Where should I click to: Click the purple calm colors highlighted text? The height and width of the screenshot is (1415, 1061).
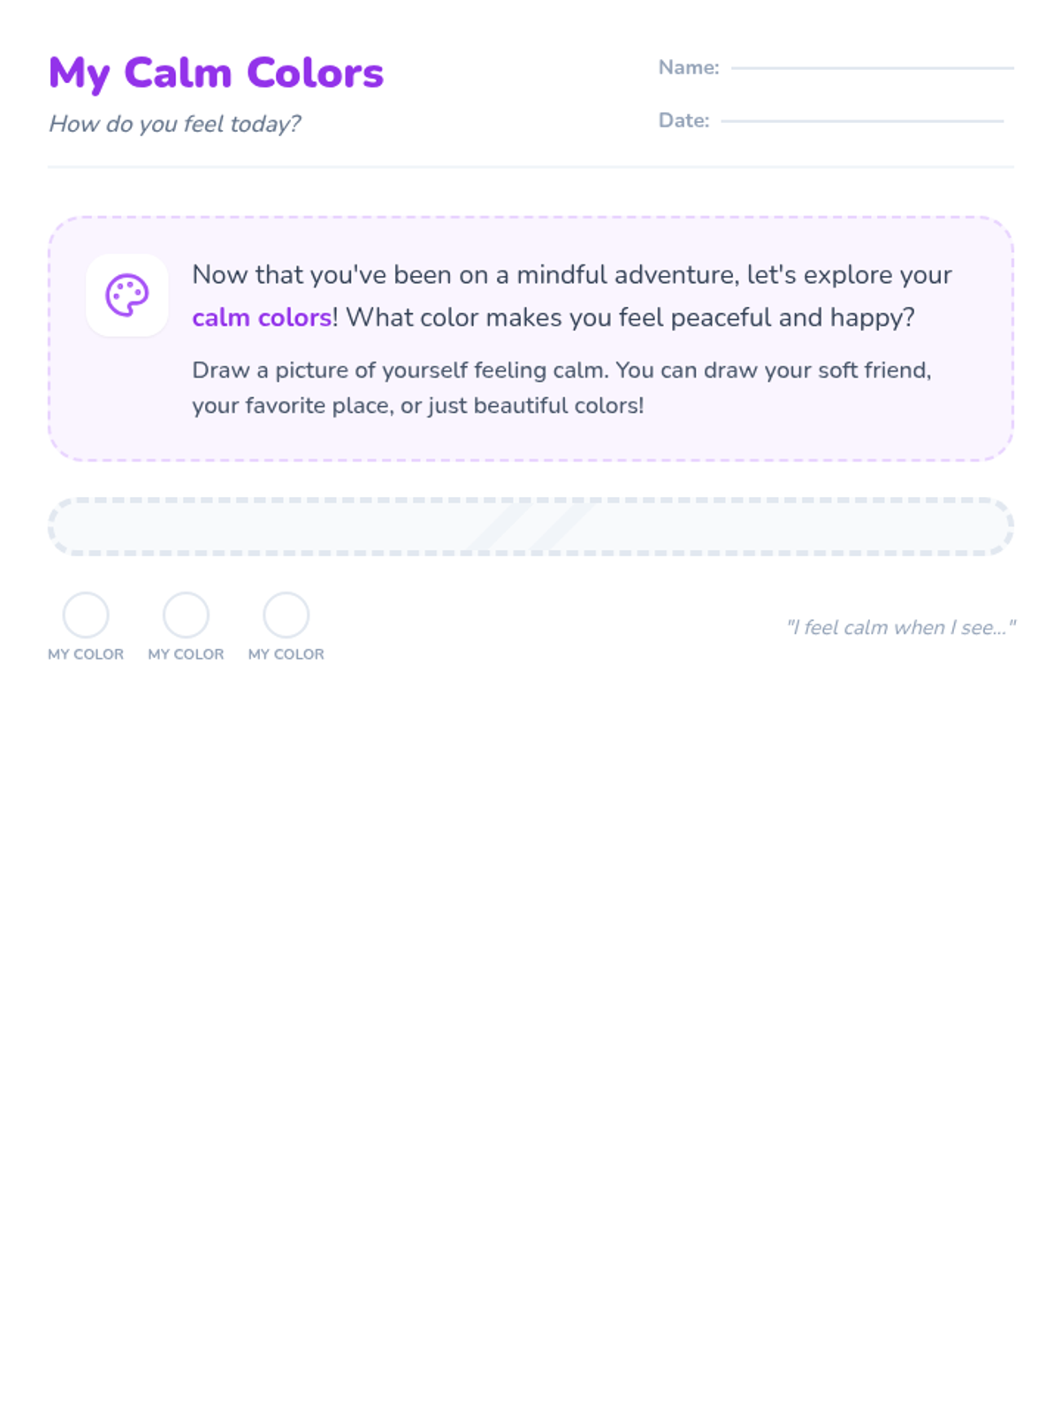pyautogui.click(x=262, y=317)
